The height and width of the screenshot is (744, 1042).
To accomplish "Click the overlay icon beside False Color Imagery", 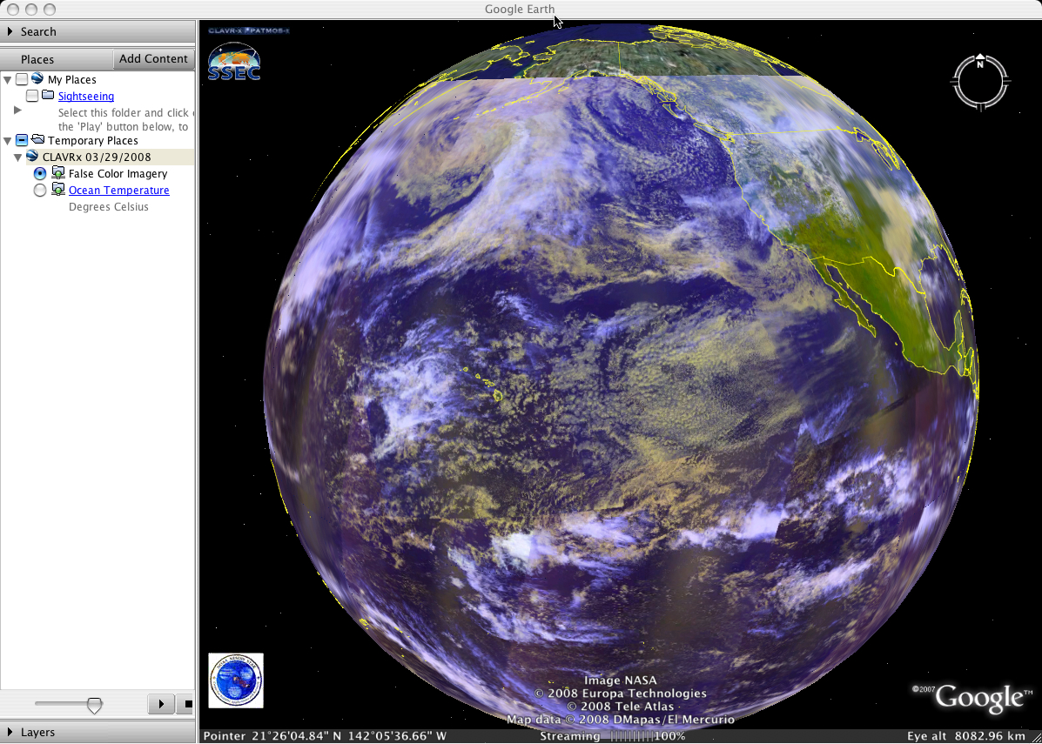I will pos(58,173).
